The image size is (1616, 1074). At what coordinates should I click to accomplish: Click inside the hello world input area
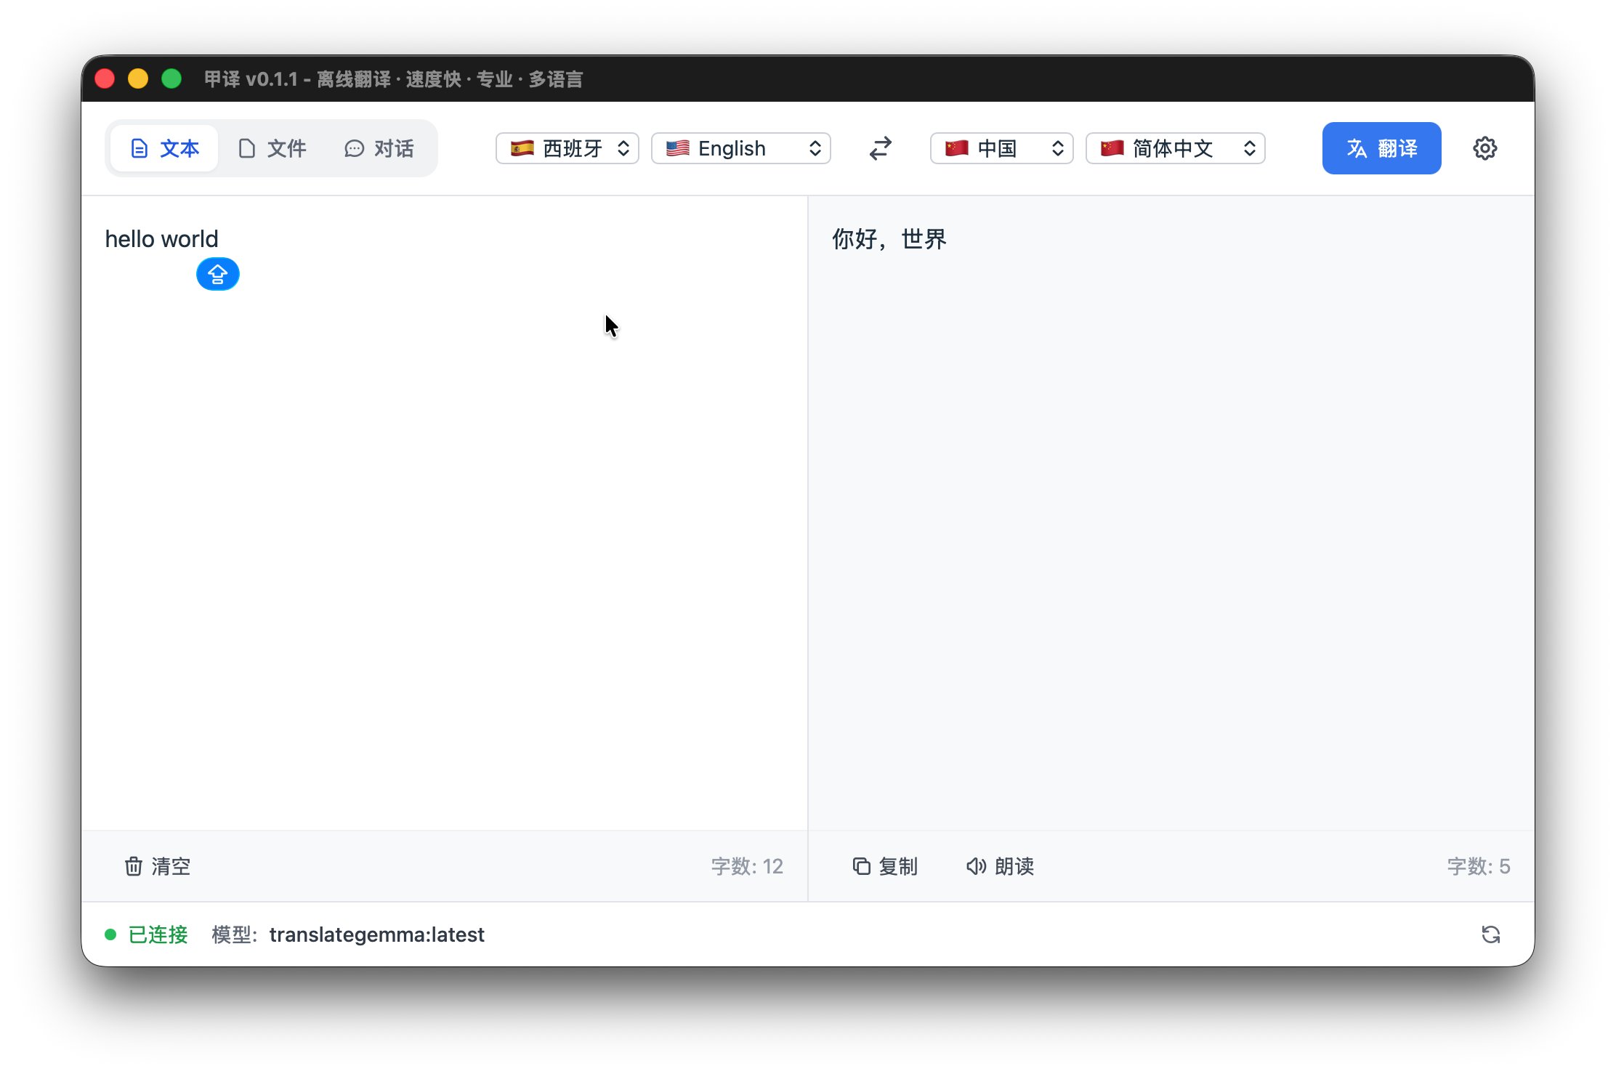[x=161, y=239]
